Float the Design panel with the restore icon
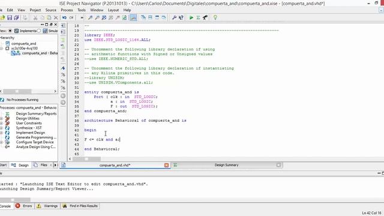 tap(51, 25)
